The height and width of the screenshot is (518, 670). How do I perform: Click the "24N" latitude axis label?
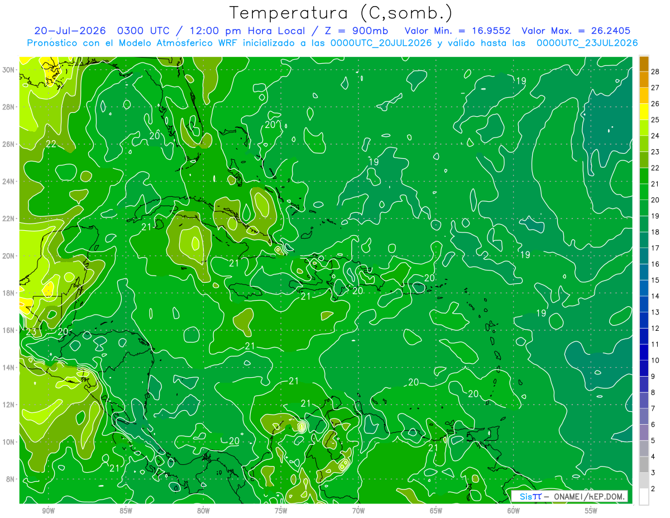[x=9, y=181]
